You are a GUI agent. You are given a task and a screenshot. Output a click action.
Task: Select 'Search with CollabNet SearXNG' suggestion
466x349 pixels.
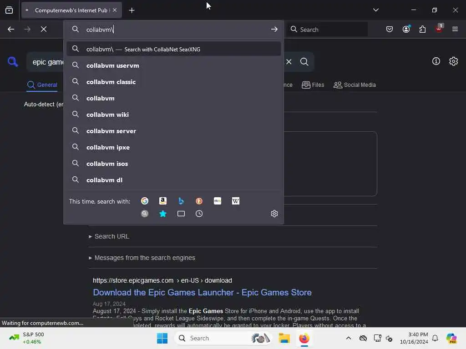point(174,49)
